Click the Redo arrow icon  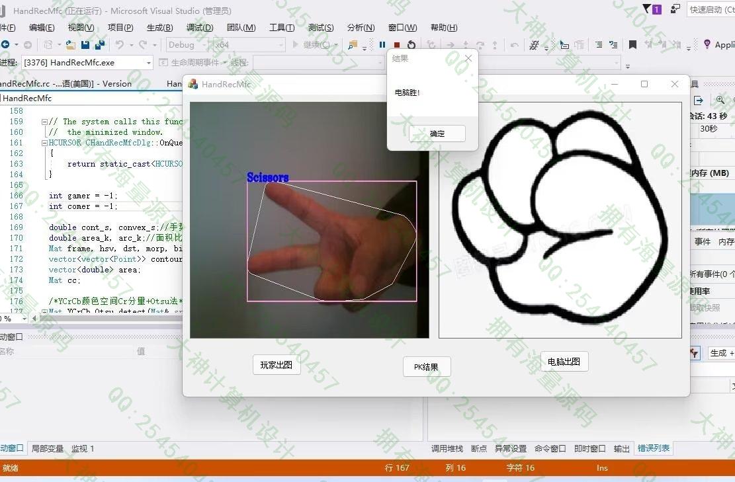143,44
